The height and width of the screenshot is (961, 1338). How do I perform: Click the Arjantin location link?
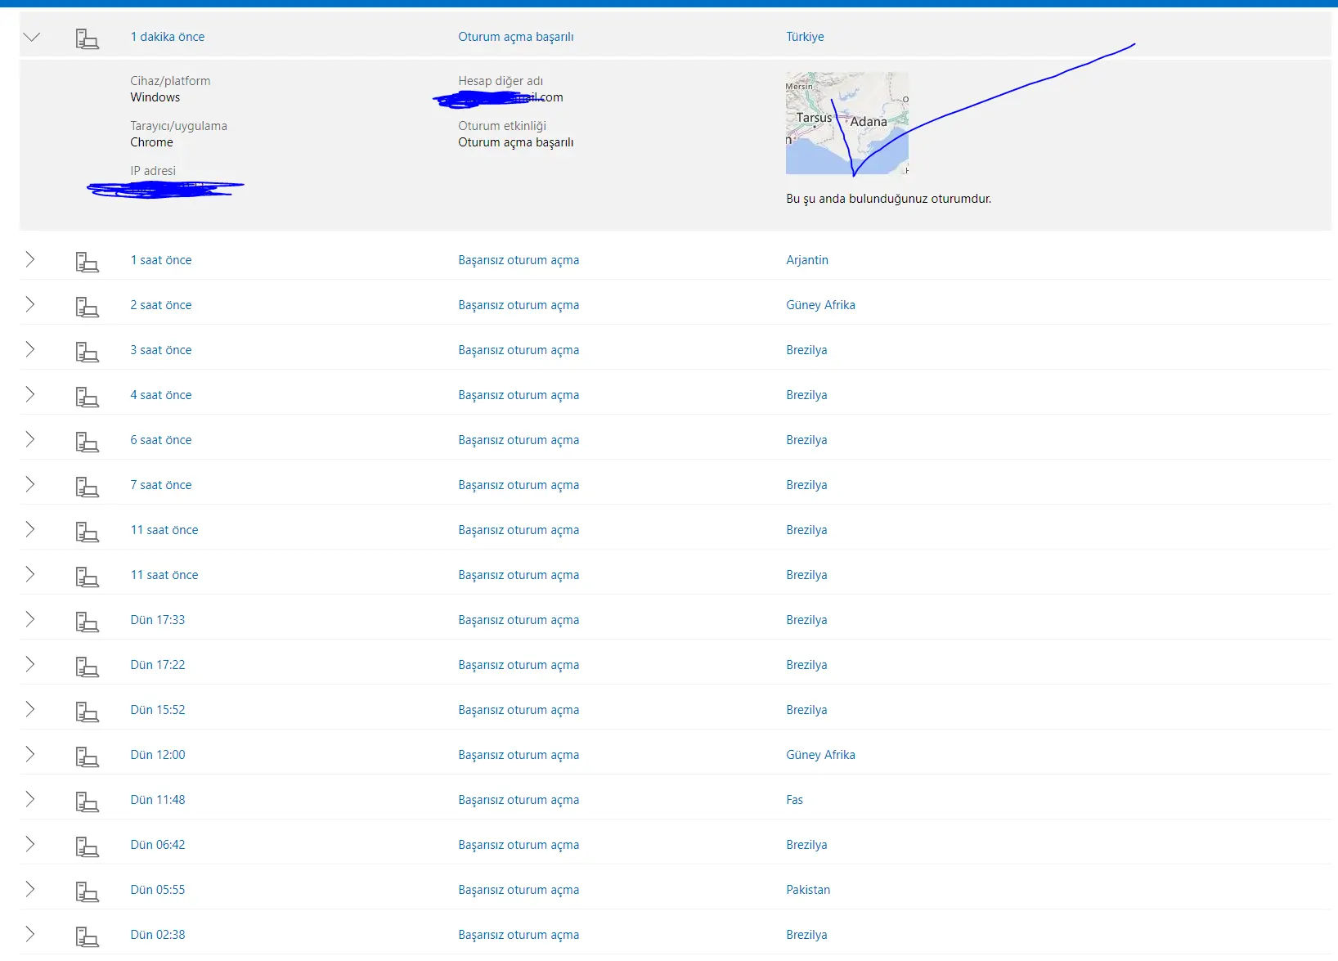[x=807, y=260]
